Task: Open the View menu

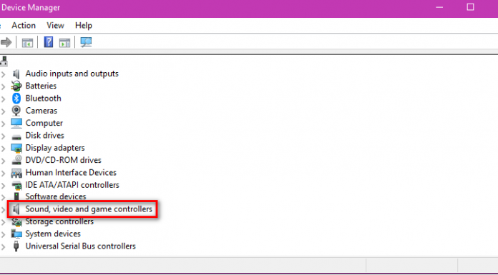Action: (x=55, y=26)
